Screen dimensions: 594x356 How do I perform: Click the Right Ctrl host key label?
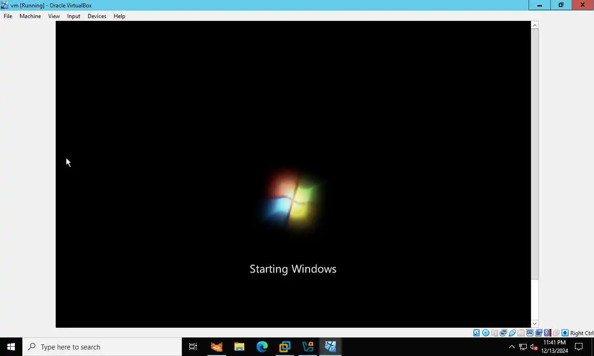coord(581,333)
